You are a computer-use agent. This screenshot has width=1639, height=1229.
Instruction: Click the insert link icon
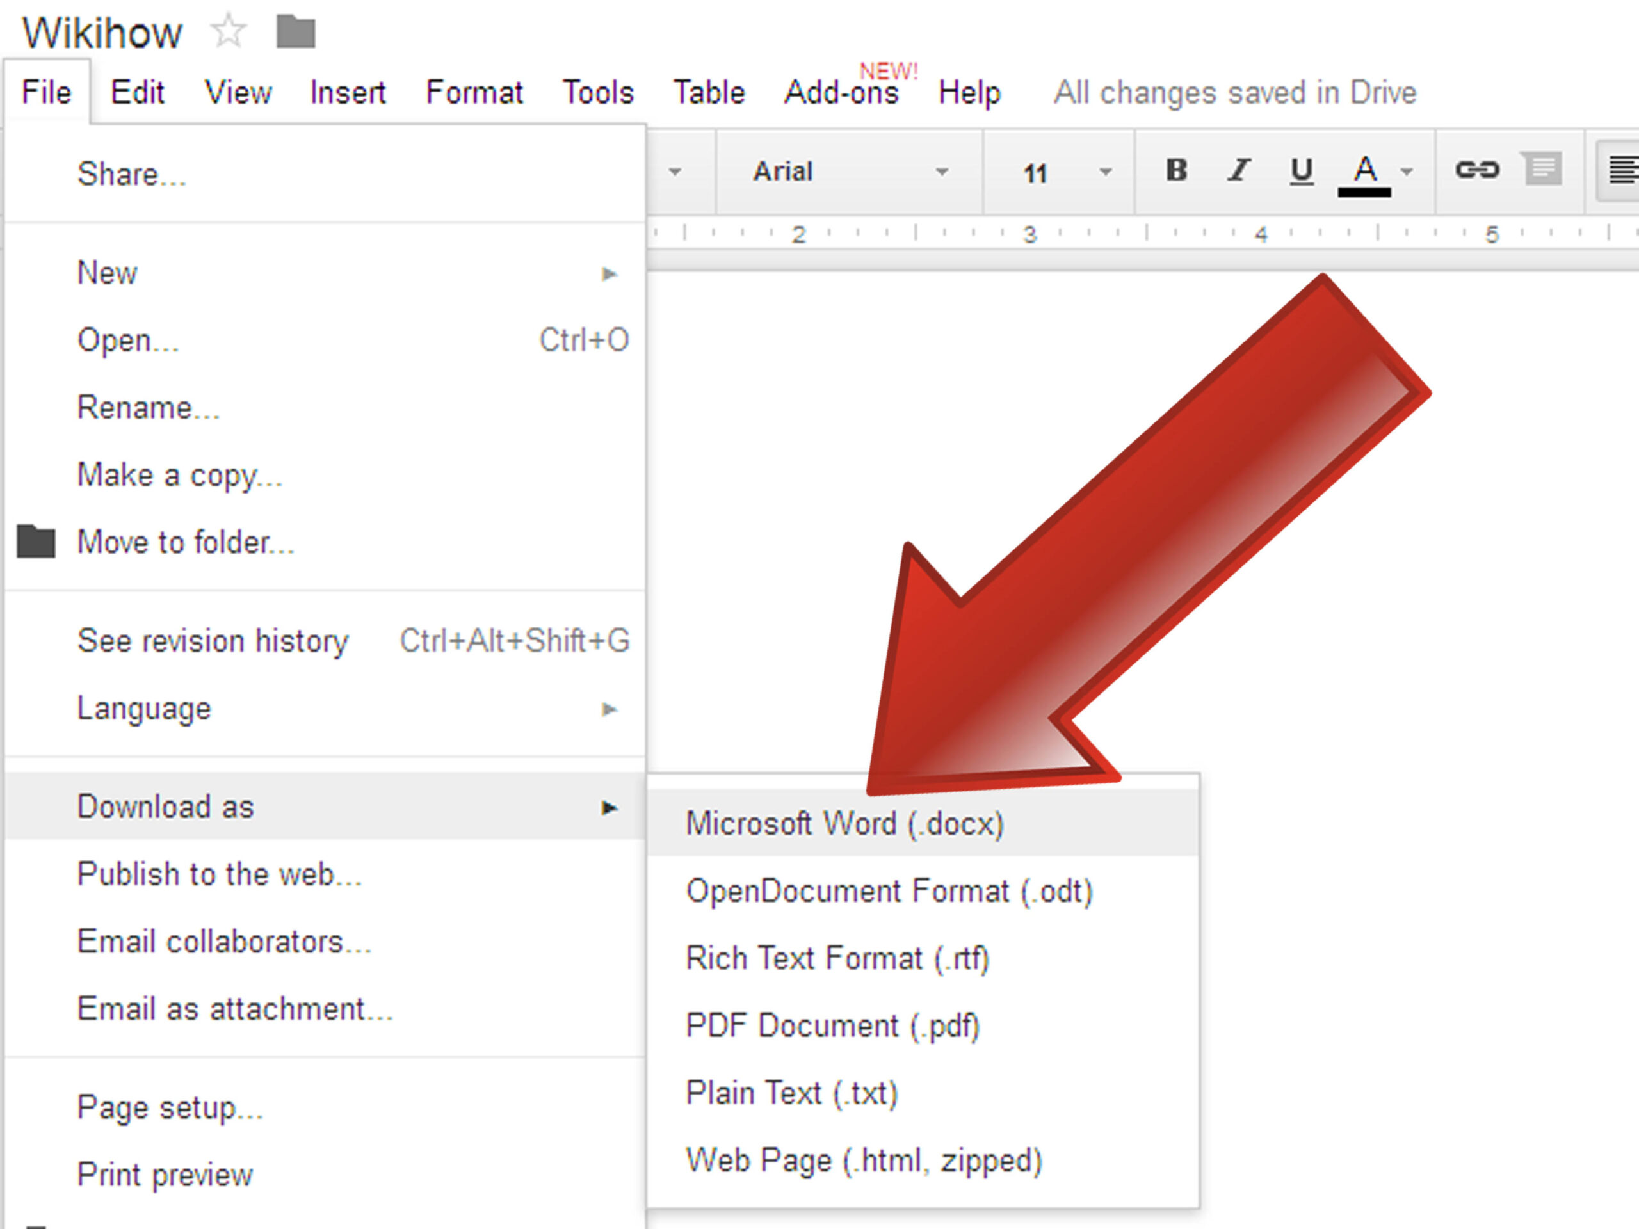click(x=1477, y=170)
